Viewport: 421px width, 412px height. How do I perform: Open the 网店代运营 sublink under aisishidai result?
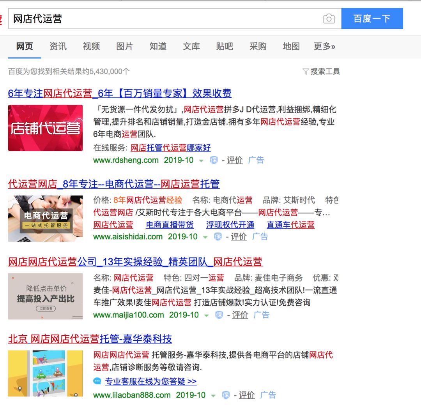pos(113,225)
